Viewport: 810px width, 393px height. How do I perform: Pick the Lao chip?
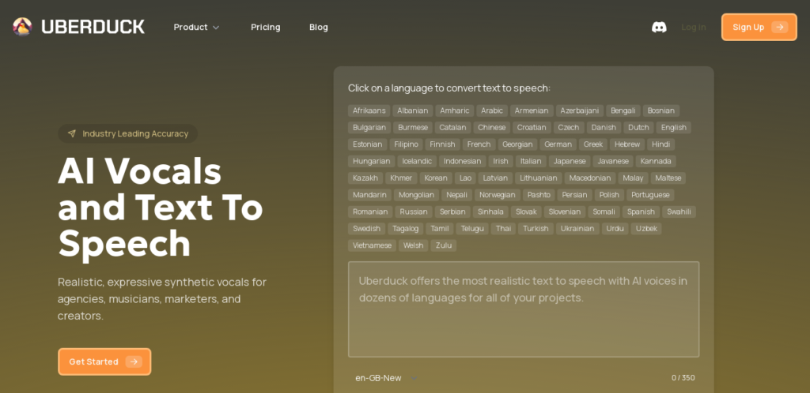point(465,178)
